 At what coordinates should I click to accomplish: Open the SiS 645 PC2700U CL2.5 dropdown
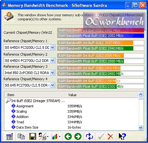(x=52, y=85)
